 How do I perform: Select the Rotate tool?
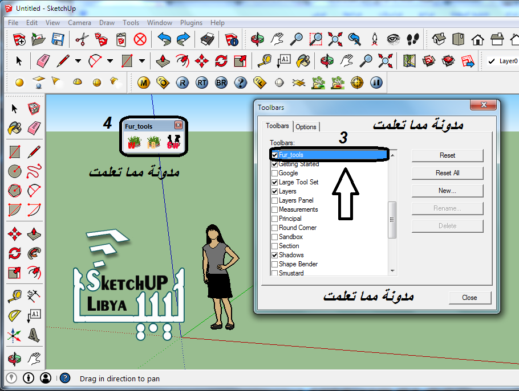click(14, 253)
